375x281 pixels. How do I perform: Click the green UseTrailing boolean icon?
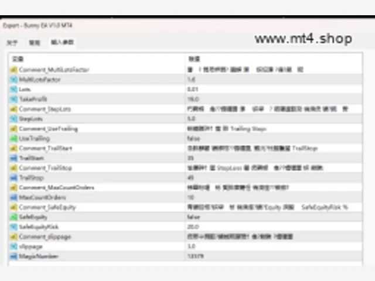point(13,138)
